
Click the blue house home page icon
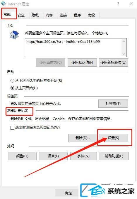(14, 34)
